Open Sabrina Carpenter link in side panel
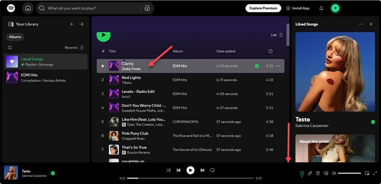The image size is (381, 184). (312, 126)
